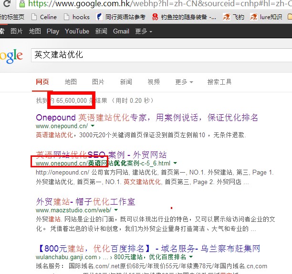Switch to the 新闻 search tab
This screenshot has width=292, height=274.
[126, 82]
